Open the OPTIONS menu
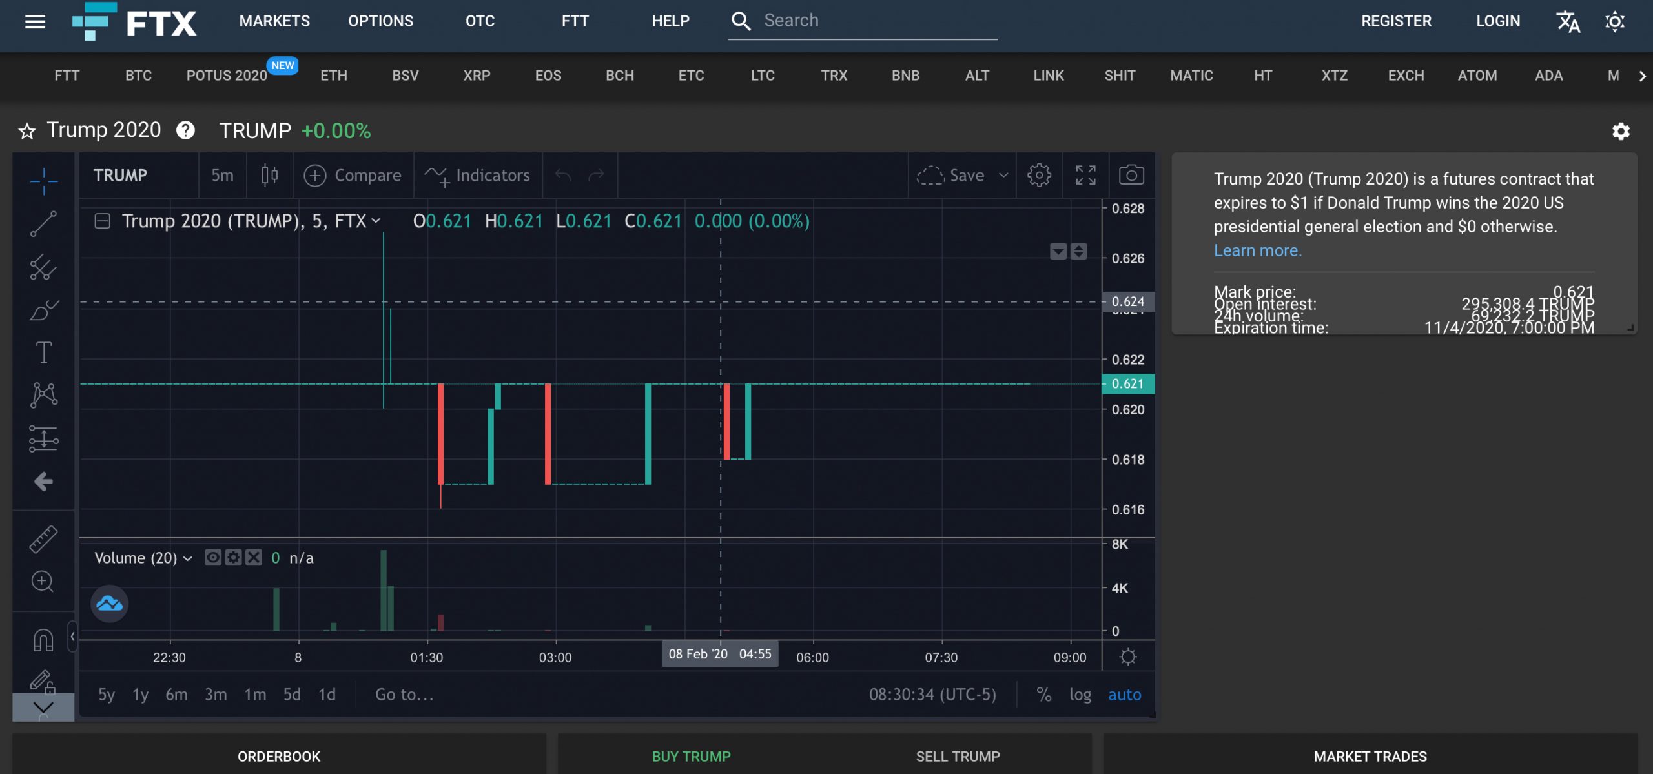This screenshot has width=1653, height=774. click(380, 21)
